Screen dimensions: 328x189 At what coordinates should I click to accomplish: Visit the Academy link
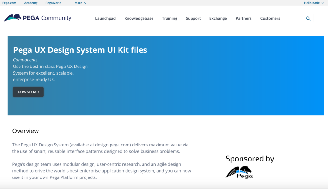coord(31,3)
